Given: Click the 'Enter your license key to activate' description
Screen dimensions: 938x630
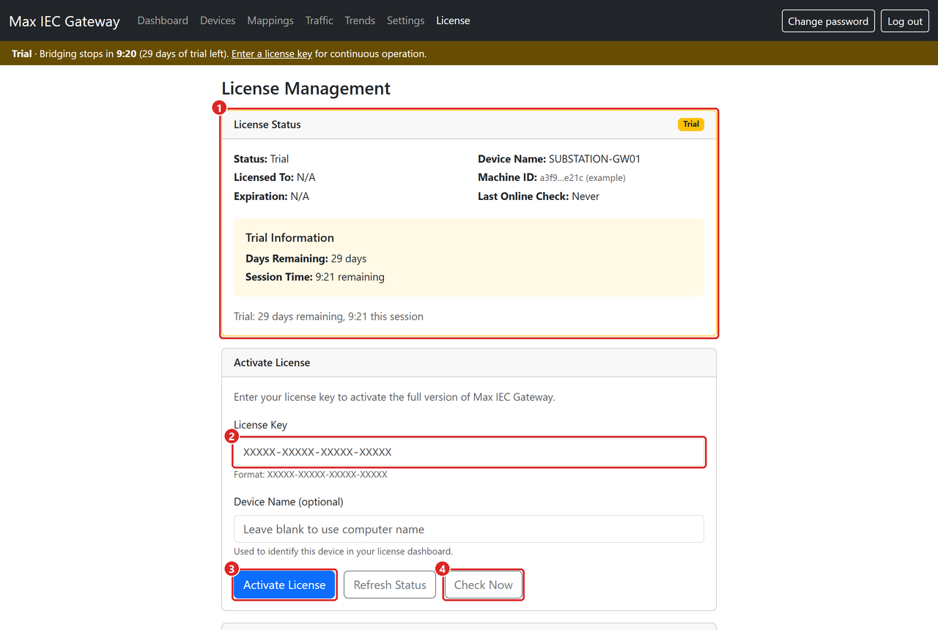Looking at the screenshot, I should coord(394,397).
